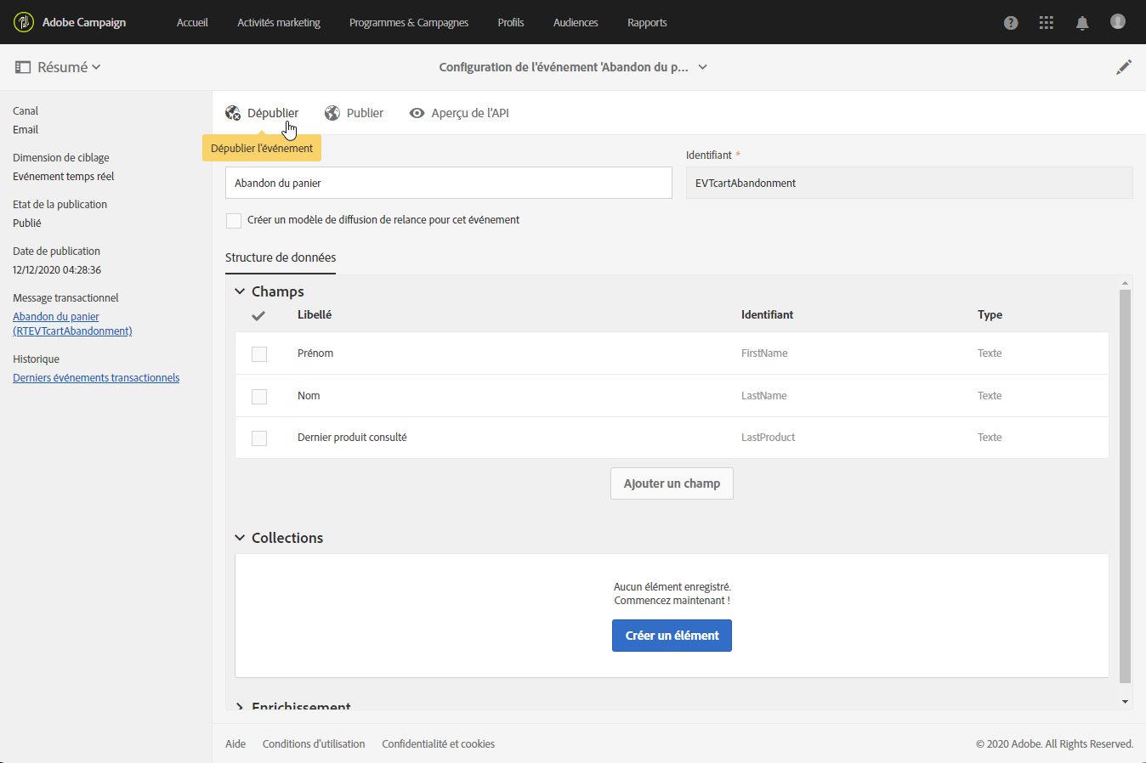This screenshot has height=763, width=1146.
Task: Click the scrollbar down arrow
Action: click(x=1126, y=702)
